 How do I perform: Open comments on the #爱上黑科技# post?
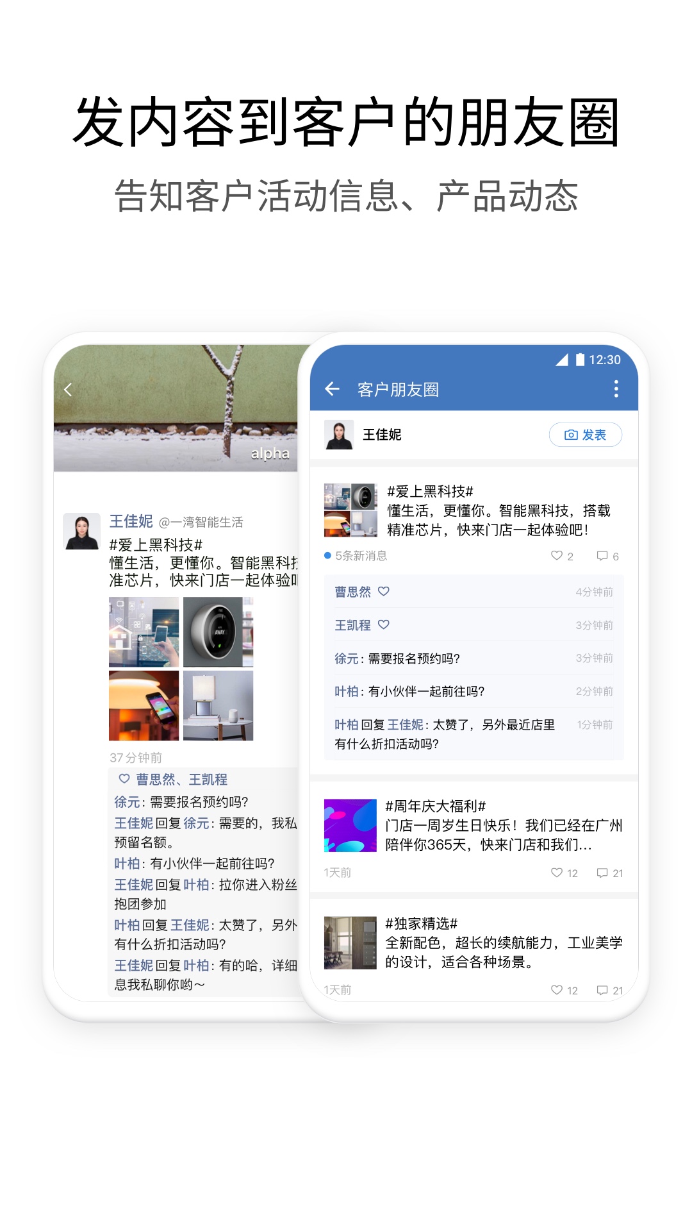(x=602, y=555)
